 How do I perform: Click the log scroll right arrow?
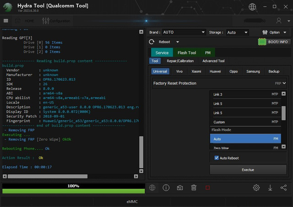[136, 176]
